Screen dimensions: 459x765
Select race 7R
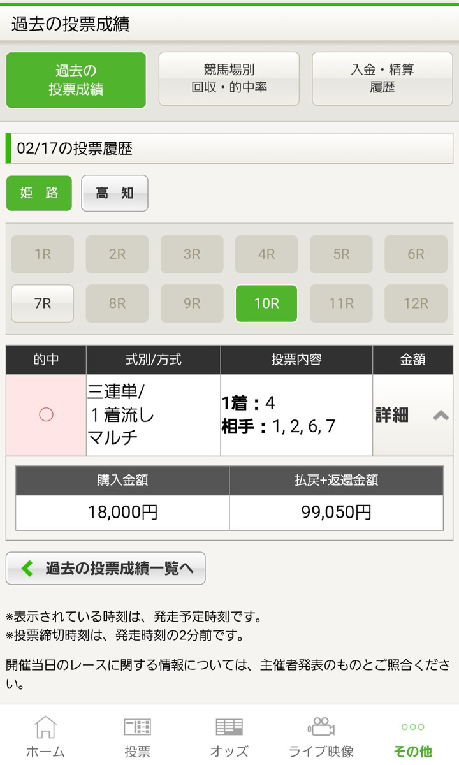click(x=43, y=303)
